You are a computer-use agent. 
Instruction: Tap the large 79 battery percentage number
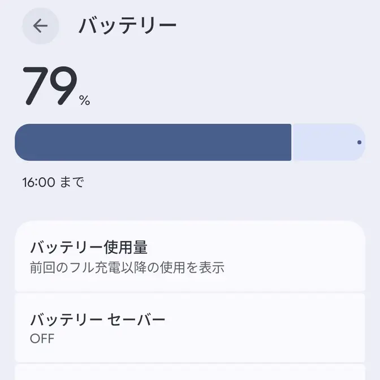point(49,87)
